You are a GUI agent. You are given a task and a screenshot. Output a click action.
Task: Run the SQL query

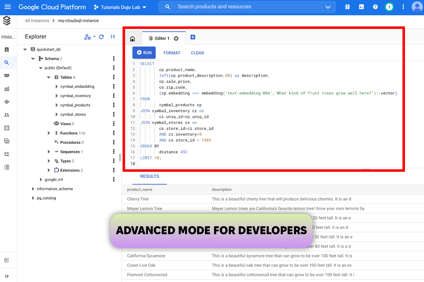click(144, 53)
